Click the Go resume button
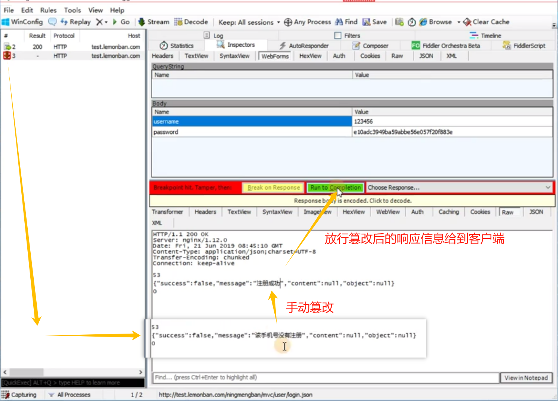The image size is (558, 401). point(121,22)
